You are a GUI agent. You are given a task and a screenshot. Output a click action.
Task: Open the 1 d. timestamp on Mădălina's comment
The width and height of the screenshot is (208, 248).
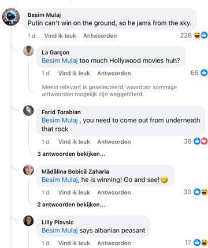46,192
